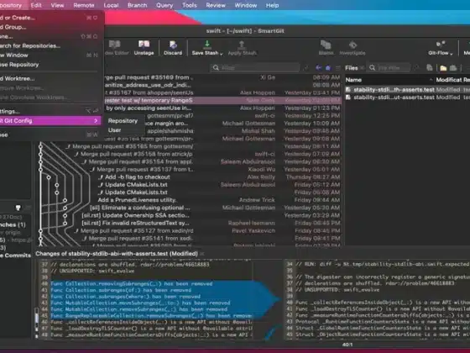Image resolution: width=470 pixels, height=353 pixels.
Task: Select commit 'Add a PrunedLiveness utility.'
Action: (x=189, y=200)
